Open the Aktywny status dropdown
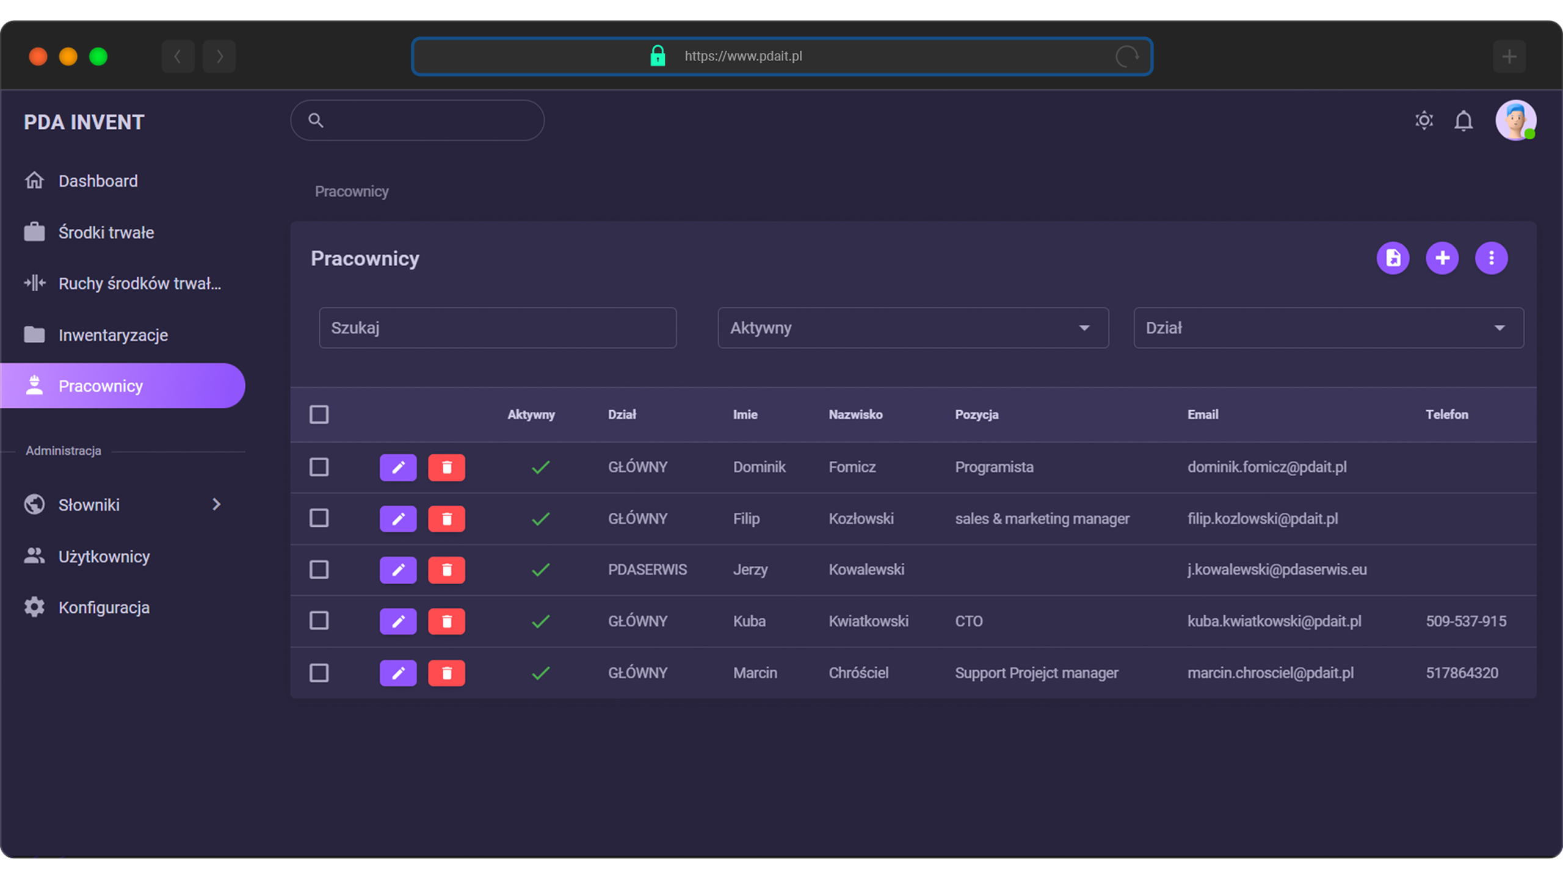Image resolution: width=1563 pixels, height=879 pixels. [x=913, y=328]
